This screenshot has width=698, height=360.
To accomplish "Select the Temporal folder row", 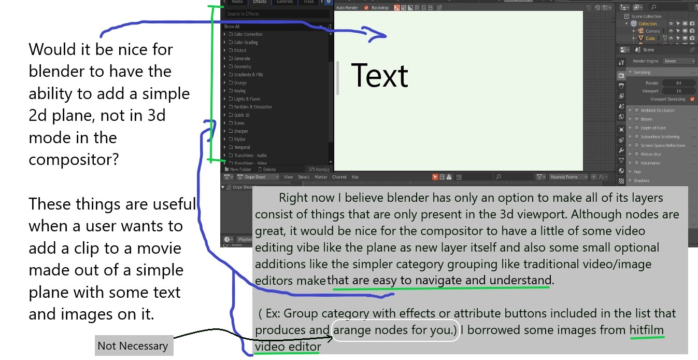I will (276, 147).
